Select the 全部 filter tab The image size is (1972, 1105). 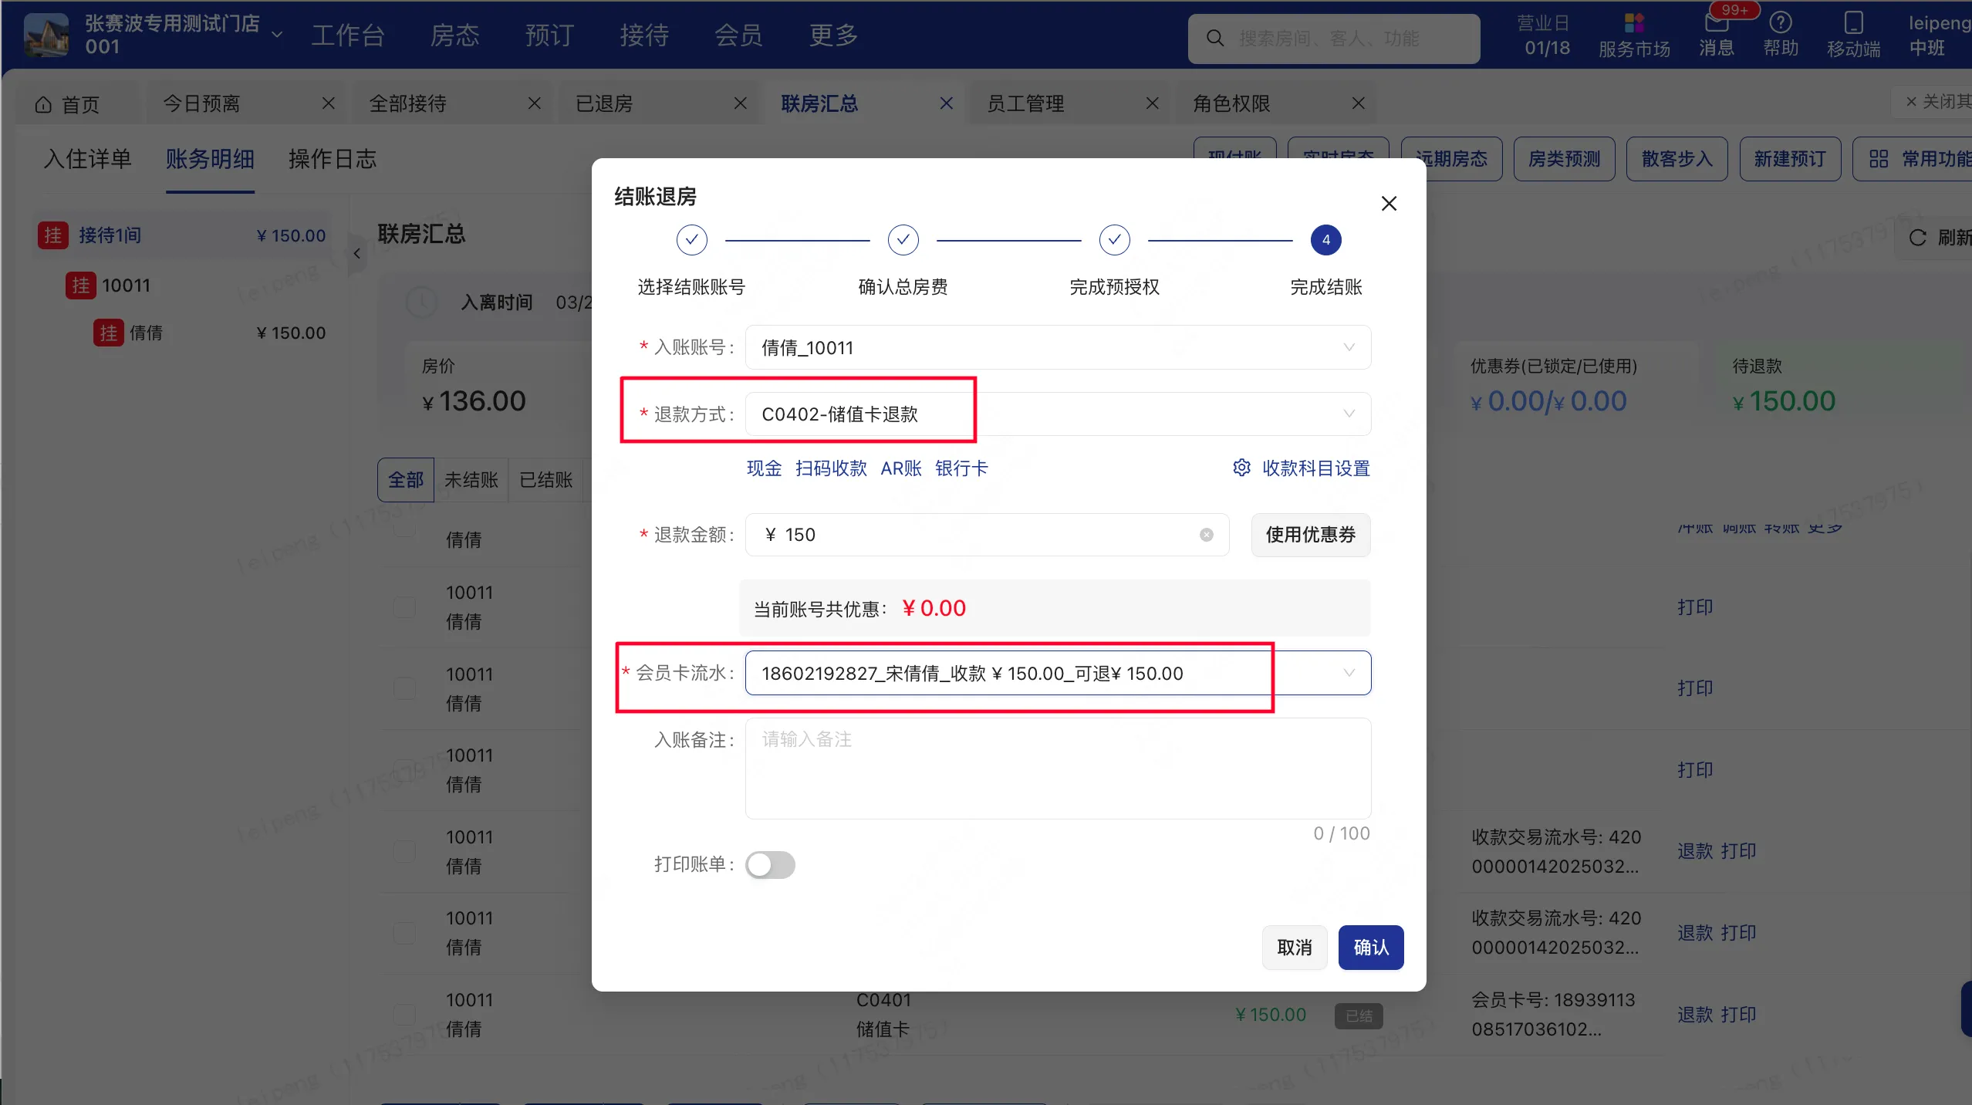pyautogui.click(x=406, y=480)
